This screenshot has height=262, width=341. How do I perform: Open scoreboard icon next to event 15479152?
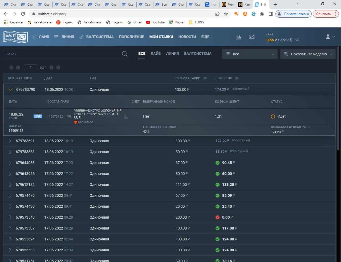(x=69, y=117)
